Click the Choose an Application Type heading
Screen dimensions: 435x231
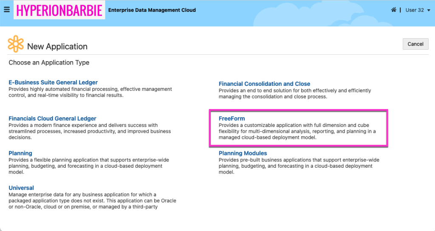point(49,62)
